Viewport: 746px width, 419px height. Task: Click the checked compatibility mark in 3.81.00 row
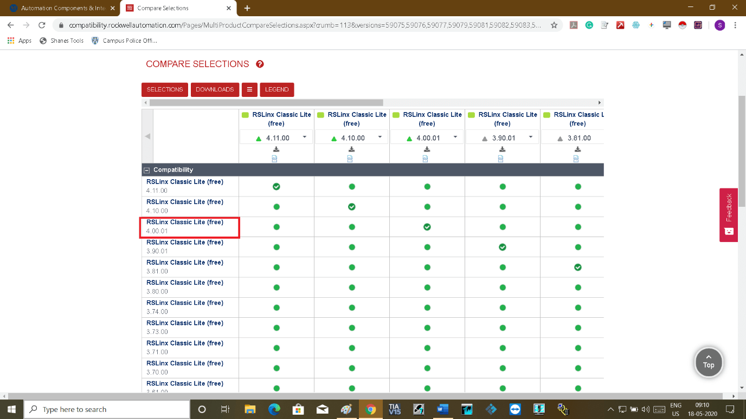578,267
